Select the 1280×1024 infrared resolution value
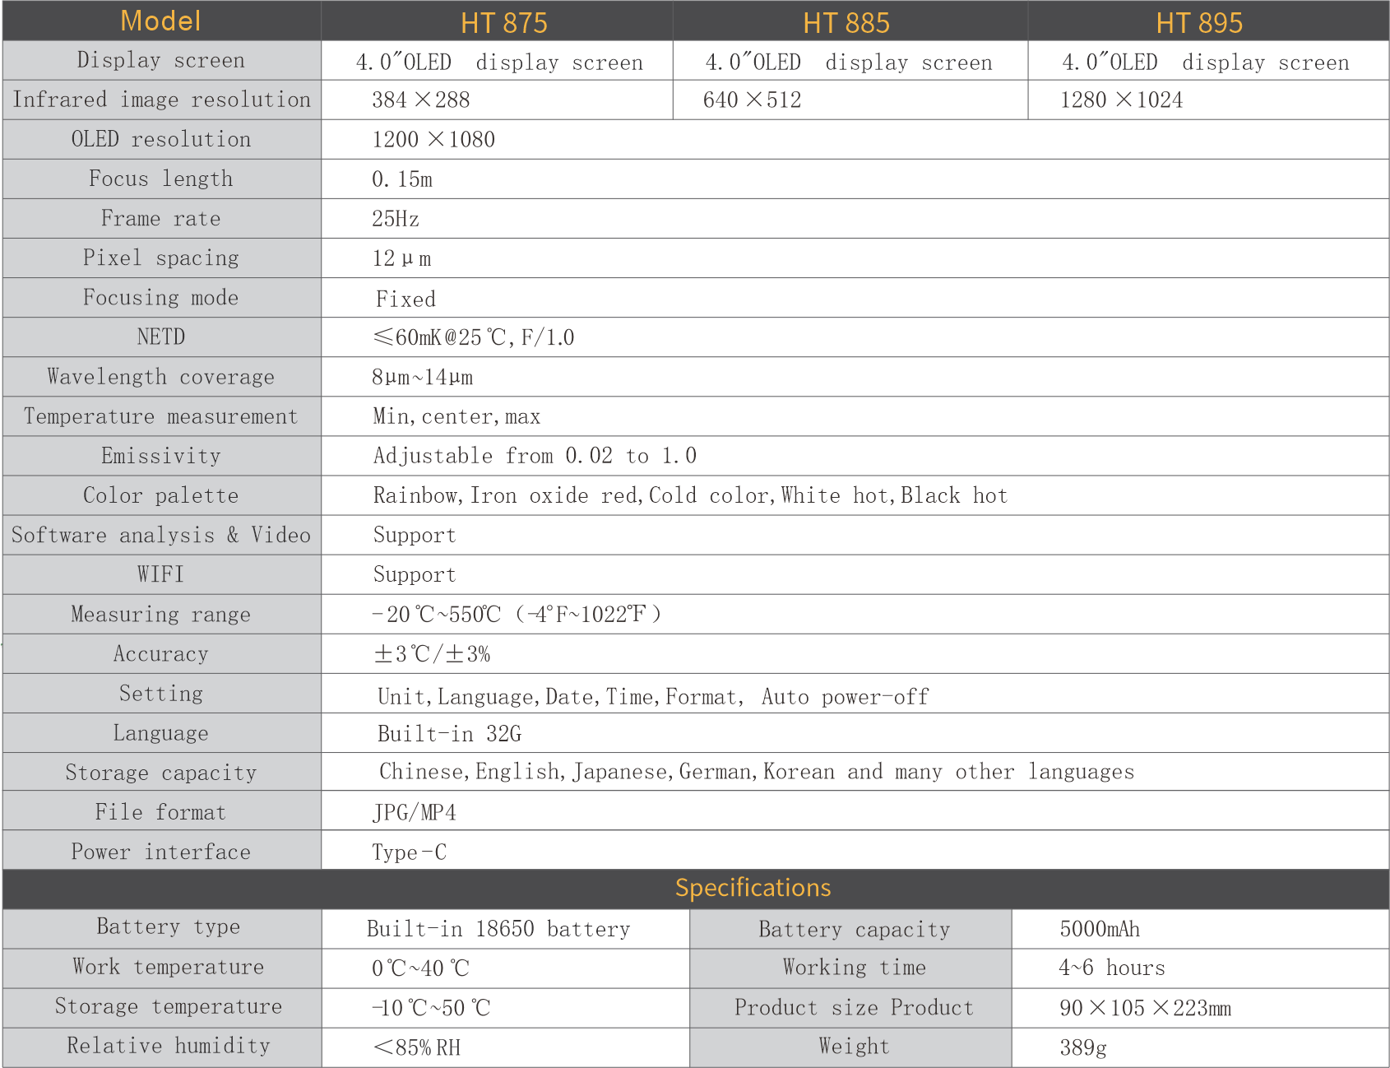Viewport: 1390px width, 1068px height. 1121,100
